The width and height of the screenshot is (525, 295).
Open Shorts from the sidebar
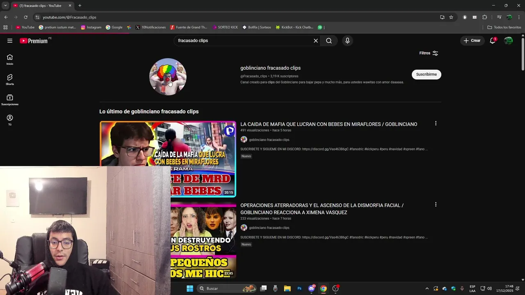[x=10, y=80]
